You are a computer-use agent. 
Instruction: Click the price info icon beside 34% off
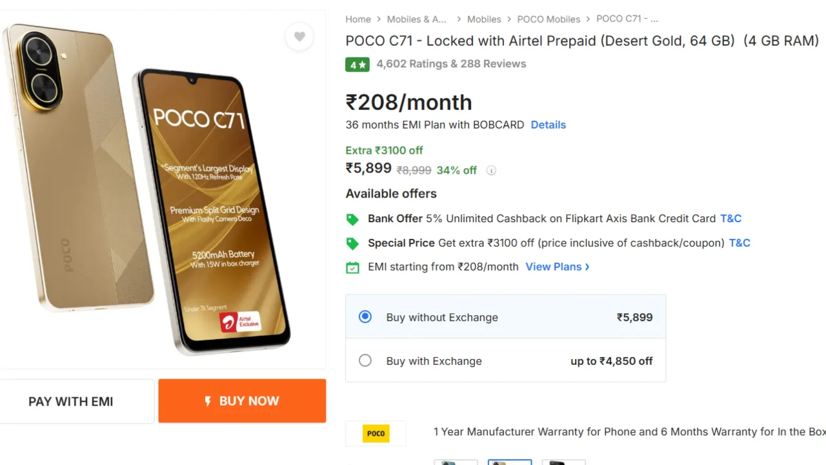click(x=491, y=170)
